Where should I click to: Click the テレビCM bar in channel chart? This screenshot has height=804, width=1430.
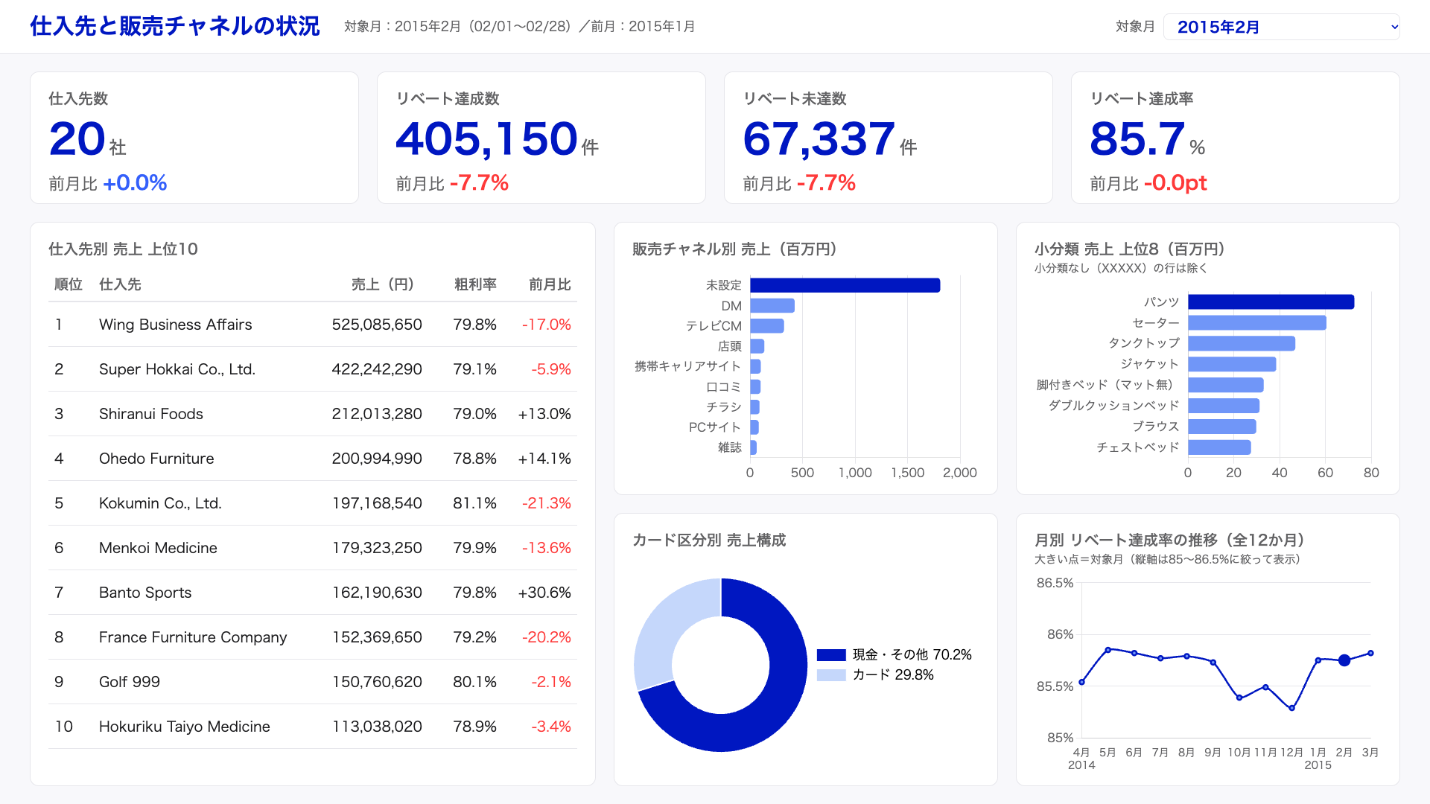click(x=767, y=326)
